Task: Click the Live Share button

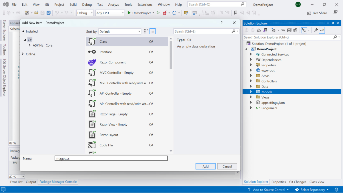Action: pyautogui.click(x=317, y=13)
